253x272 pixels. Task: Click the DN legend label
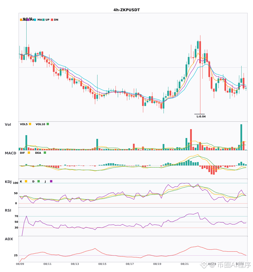point(56,20)
